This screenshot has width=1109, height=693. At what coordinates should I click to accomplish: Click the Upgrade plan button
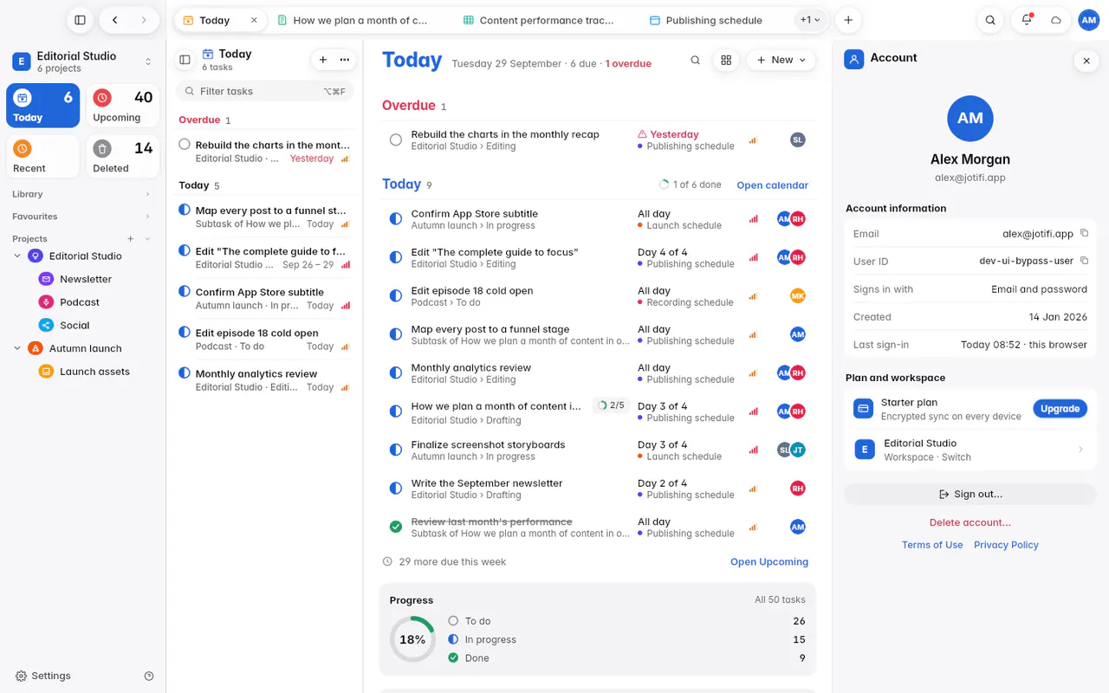(x=1060, y=409)
